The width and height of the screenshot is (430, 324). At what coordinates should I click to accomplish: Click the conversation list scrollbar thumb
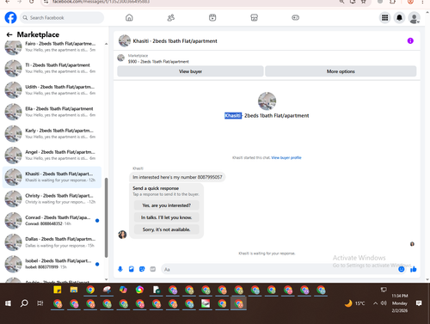(107, 217)
